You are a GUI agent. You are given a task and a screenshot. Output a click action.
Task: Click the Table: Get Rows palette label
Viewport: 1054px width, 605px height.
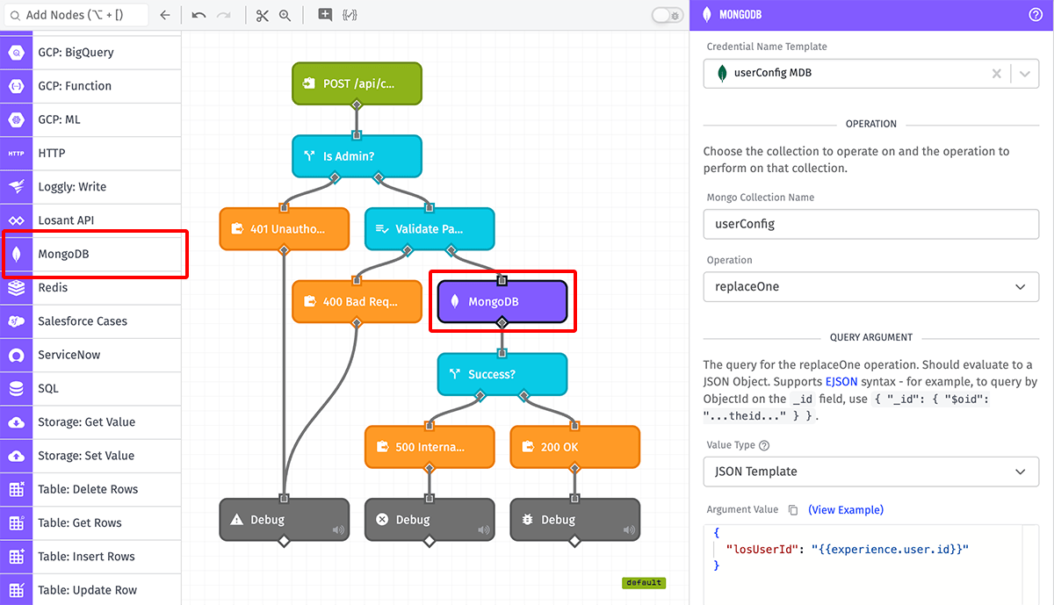point(80,523)
